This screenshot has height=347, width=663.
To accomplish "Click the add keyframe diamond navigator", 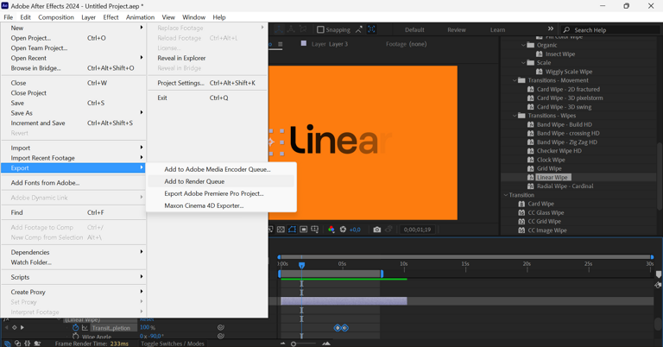I will click(15, 327).
